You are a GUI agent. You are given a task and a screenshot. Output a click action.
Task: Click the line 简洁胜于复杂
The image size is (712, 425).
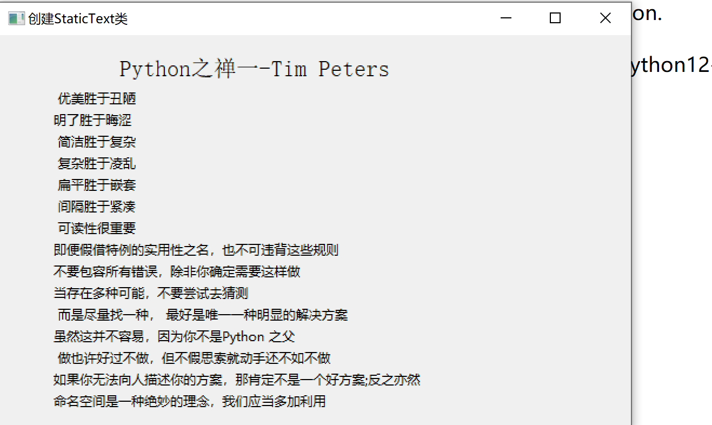pos(97,142)
